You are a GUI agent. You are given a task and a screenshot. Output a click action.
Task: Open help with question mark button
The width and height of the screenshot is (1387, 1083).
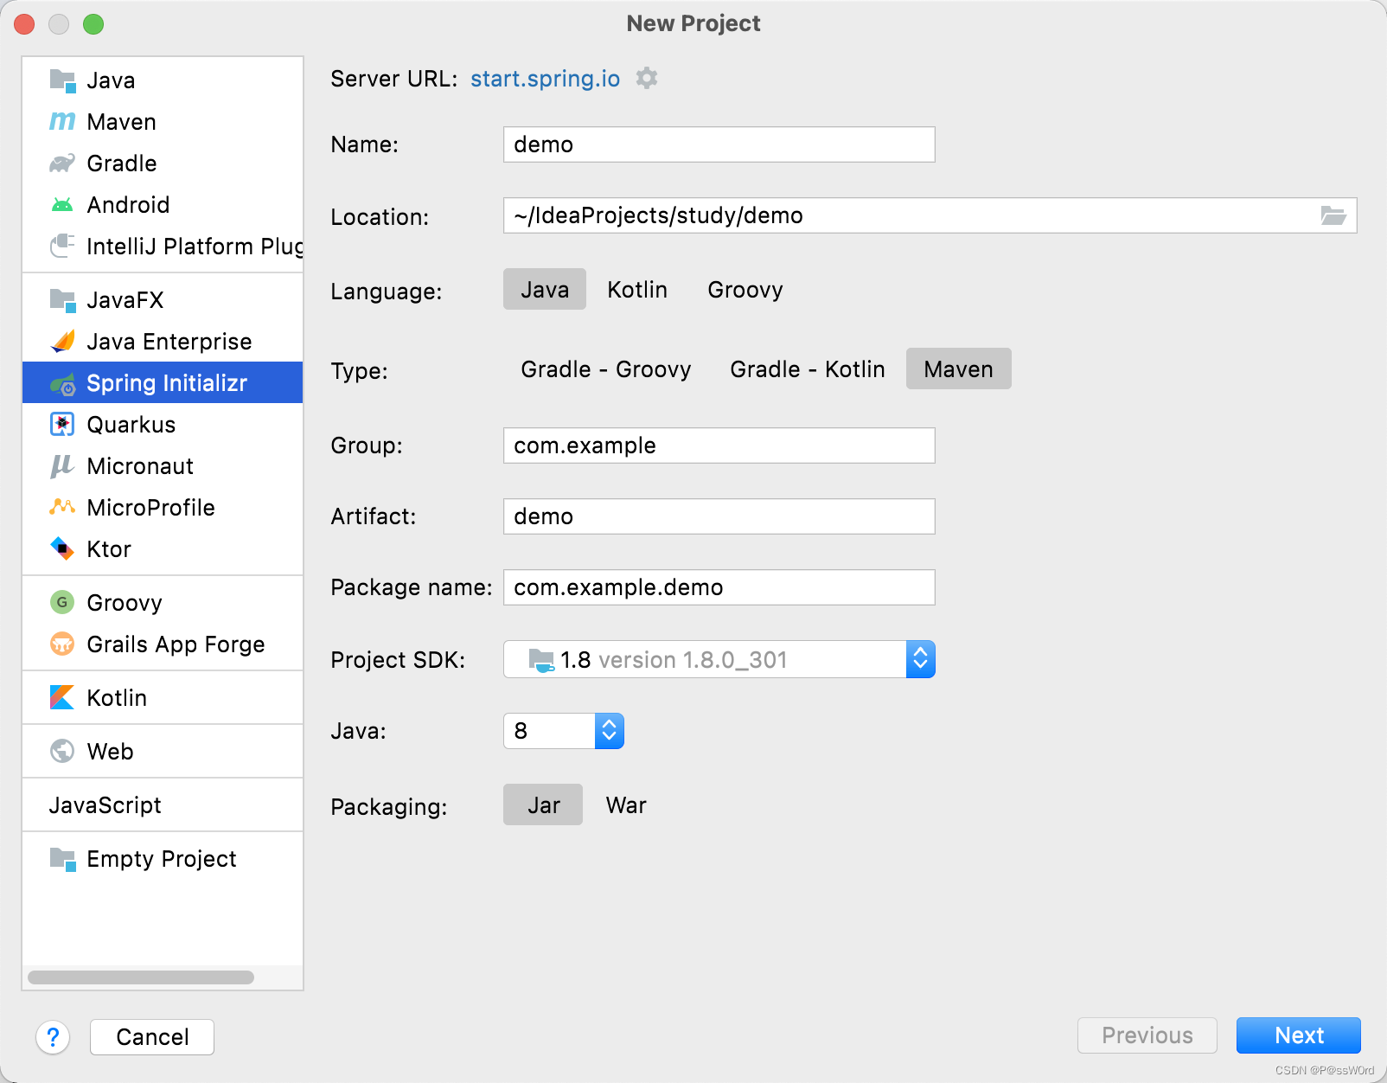pos(53,1037)
